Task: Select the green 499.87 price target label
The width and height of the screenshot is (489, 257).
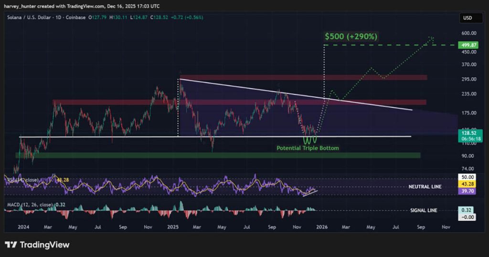Action: (467, 44)
